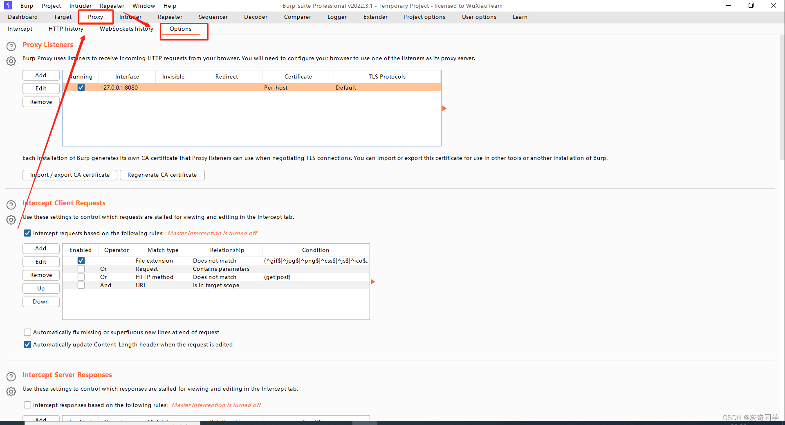This screenshot has width=785, height=425.
Task: Open the Repeater menu in menu bar
Action: 112,6
